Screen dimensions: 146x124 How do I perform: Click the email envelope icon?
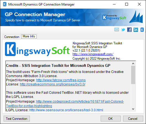pyautogui.click(x=117, y=30)
